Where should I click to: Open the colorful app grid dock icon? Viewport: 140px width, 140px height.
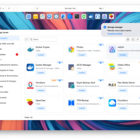pos(42,16)
